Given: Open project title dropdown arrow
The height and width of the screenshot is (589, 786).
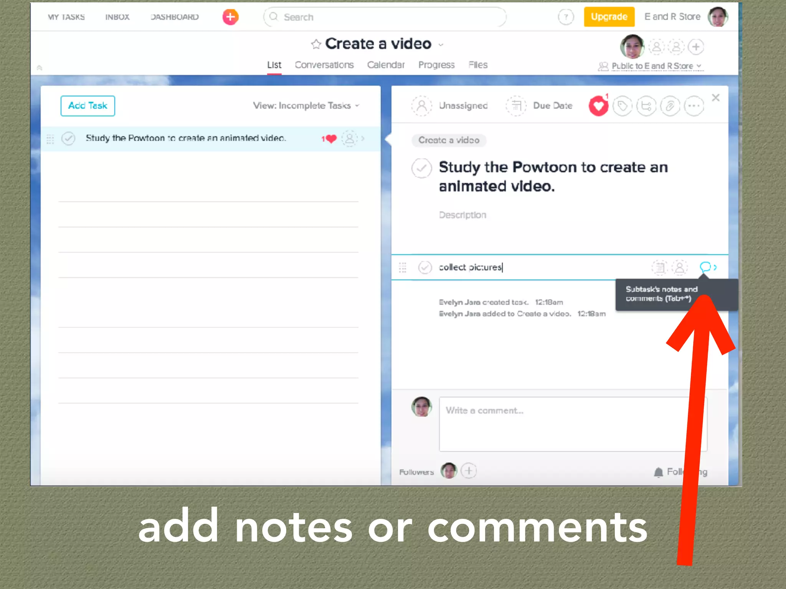Looking at the screenshot, I should coord(441,45).
